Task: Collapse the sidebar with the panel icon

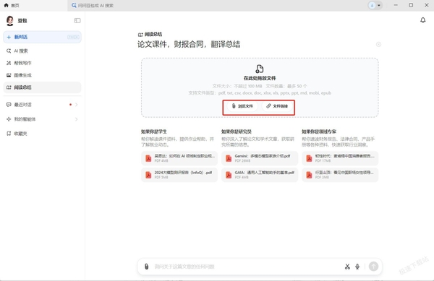Action: coord(77,20)
